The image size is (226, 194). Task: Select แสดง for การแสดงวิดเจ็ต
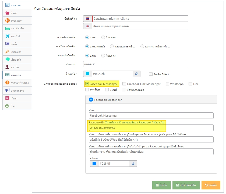click(87, 37)
